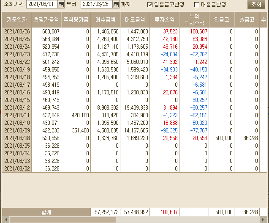Click sell amount 19,409,333 cell
Image resolution: width=269 pixels, height=223 pixels.
click(x=135, y=107)
